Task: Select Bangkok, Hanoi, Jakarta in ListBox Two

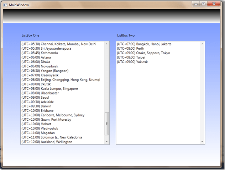Action: tap(144, 44)
